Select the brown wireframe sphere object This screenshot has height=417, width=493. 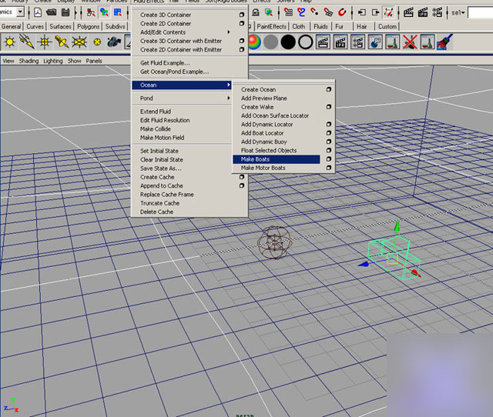275,242
